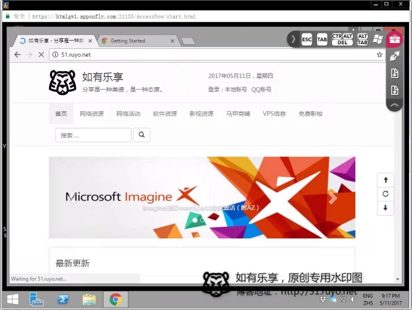Open the 免费影梭 menu item
The height and width of the screenshot is (310, 412).
pos(310,114)
